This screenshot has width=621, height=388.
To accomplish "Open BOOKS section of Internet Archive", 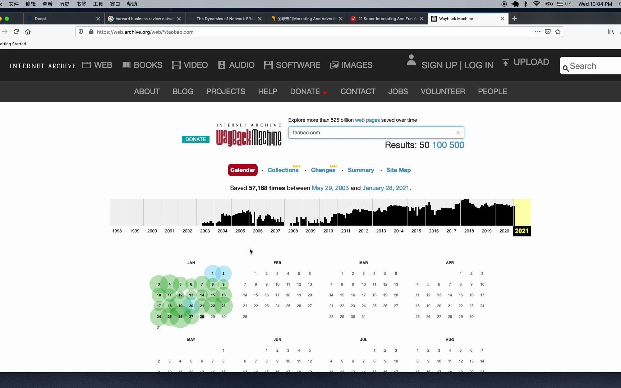I will point(142,65).
